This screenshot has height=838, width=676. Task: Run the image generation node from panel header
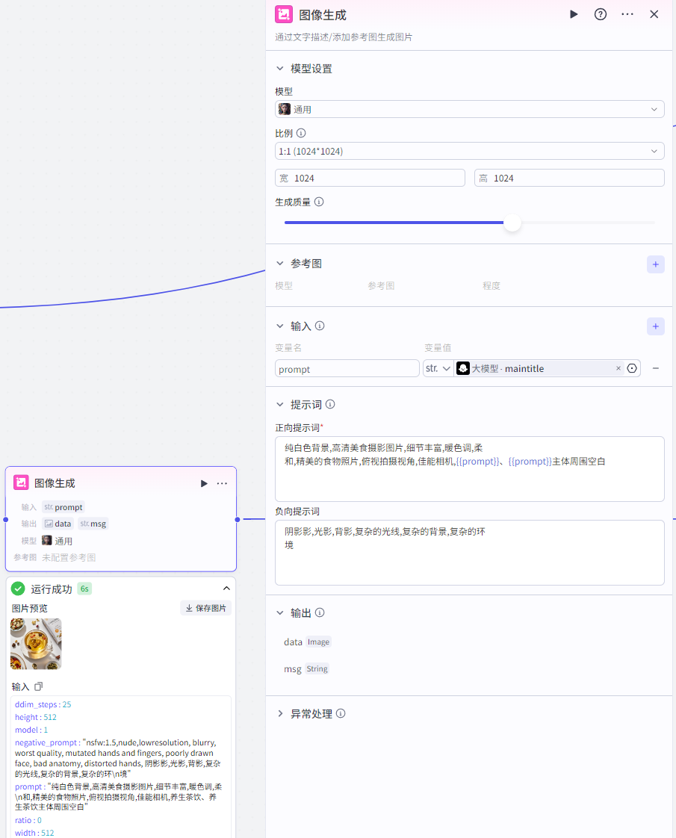[x=574, y=14]
